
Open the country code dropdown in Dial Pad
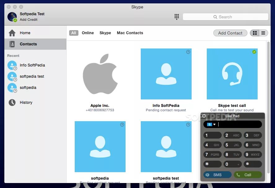211,125
